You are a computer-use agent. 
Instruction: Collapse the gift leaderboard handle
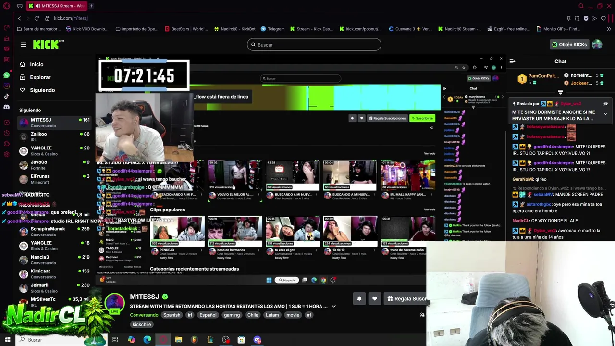[x=560, y=92]
